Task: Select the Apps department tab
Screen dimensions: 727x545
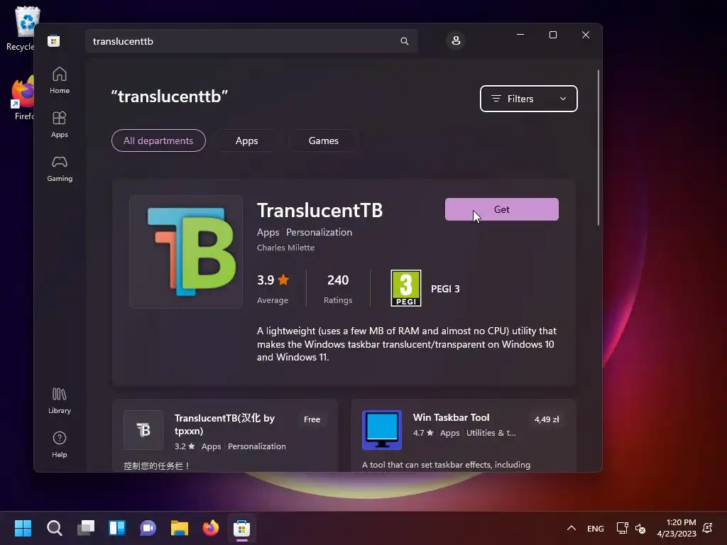Action: [x=246, y=141]
